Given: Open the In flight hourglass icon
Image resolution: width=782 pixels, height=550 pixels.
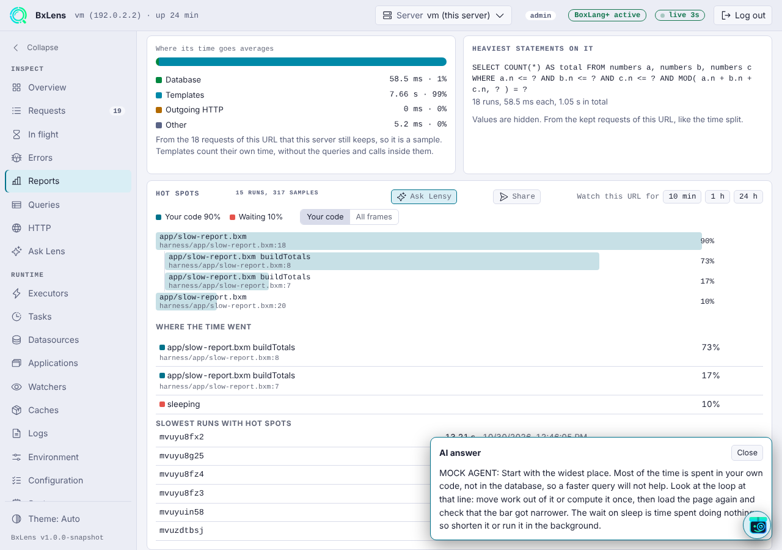Looking at the screenshot, I should click(16, 134).
